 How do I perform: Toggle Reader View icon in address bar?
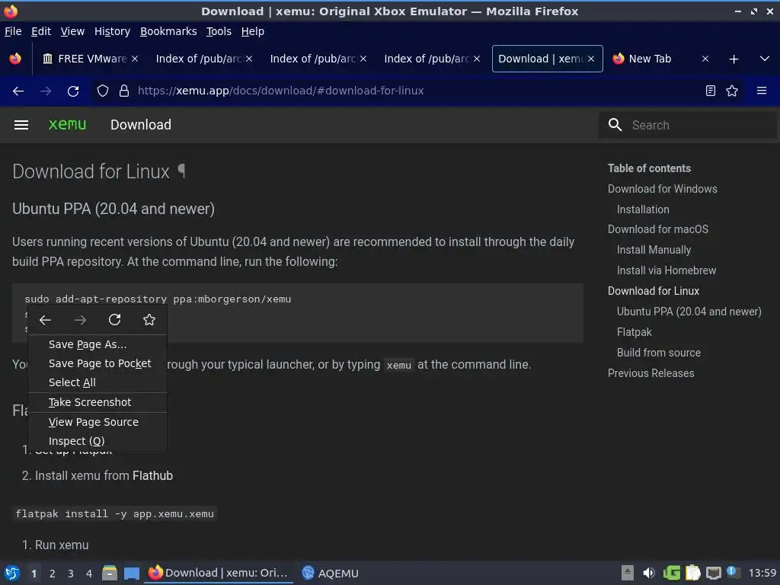point(711,91)
